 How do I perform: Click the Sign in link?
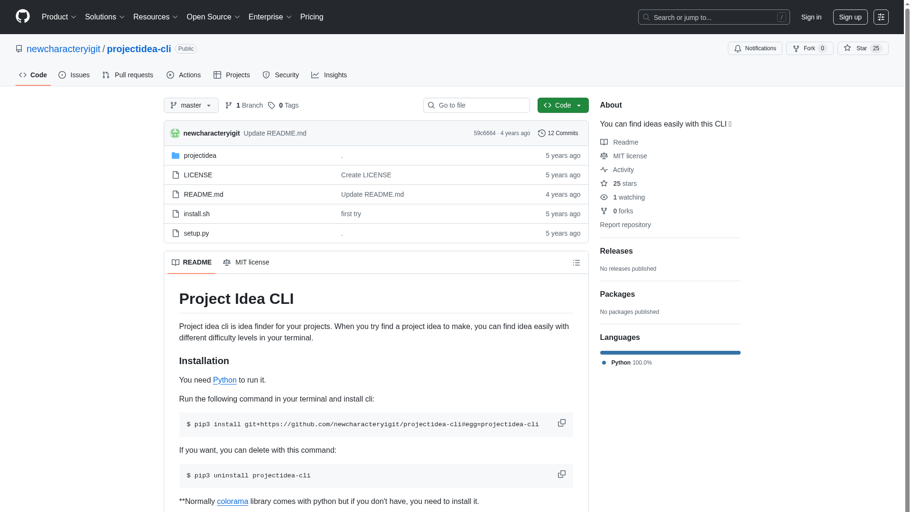click(x=811, y=17)
